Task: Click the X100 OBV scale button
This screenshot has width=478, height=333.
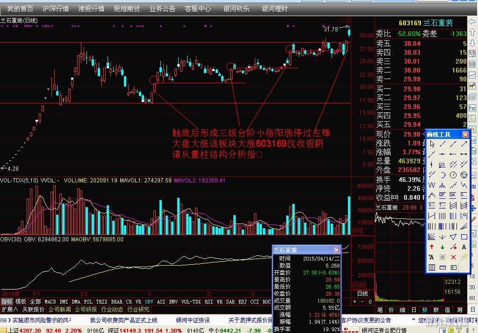Action: tap(358, 286)
